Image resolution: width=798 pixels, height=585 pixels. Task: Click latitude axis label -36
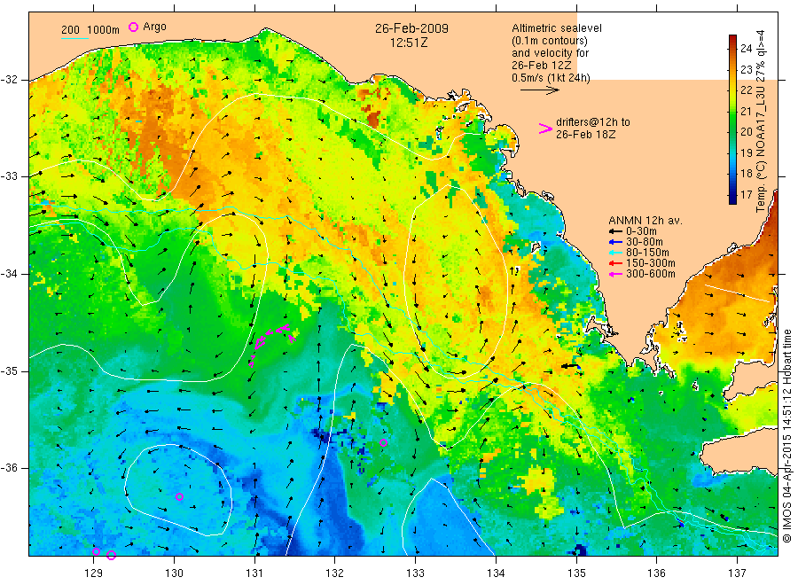pyautogui.click(x=11, y=468)
